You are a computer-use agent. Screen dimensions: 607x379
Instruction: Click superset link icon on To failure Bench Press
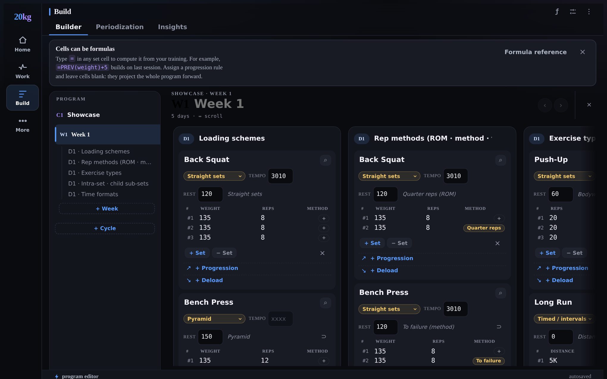(499, 327)
